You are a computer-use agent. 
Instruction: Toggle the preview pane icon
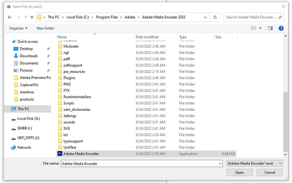pyautogui.click(x=270, y=28)
